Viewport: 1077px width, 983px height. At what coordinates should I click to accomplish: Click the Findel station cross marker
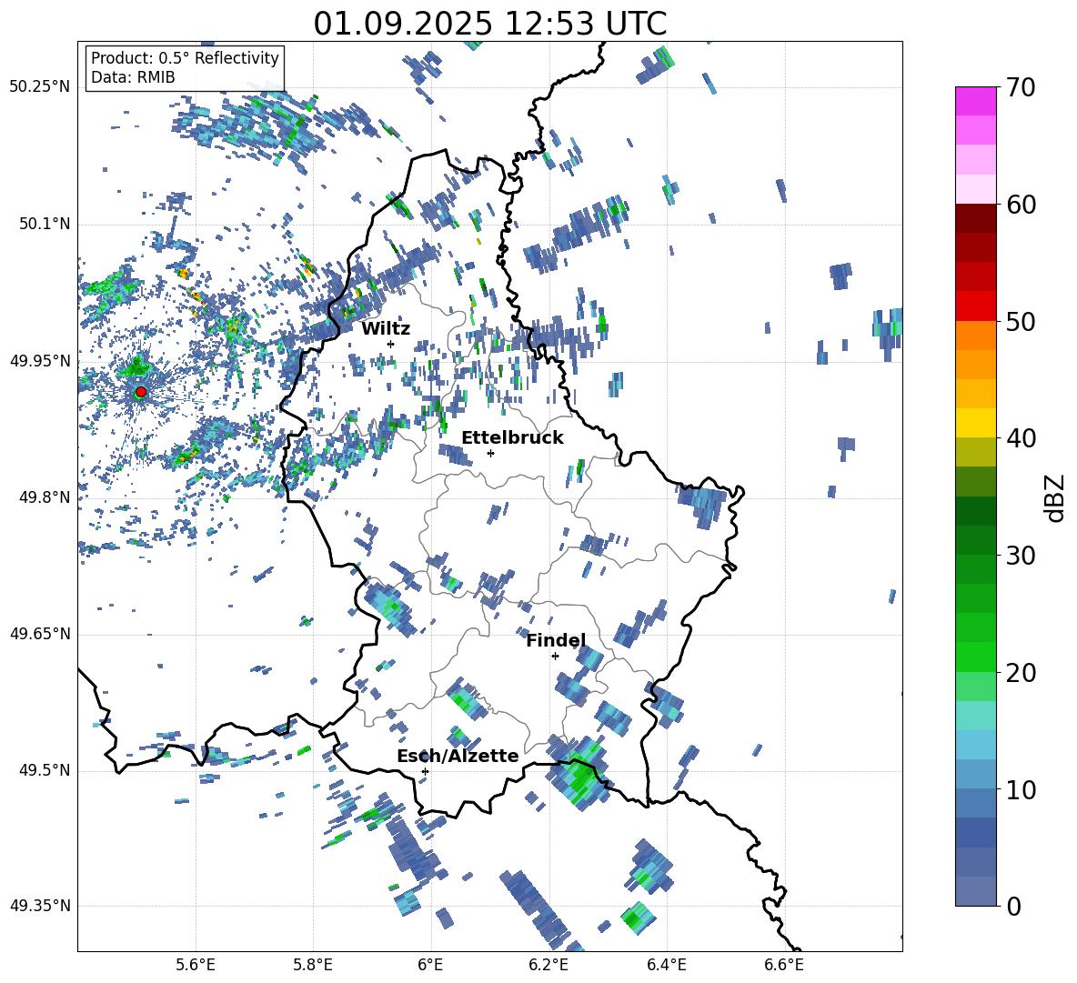555,657
